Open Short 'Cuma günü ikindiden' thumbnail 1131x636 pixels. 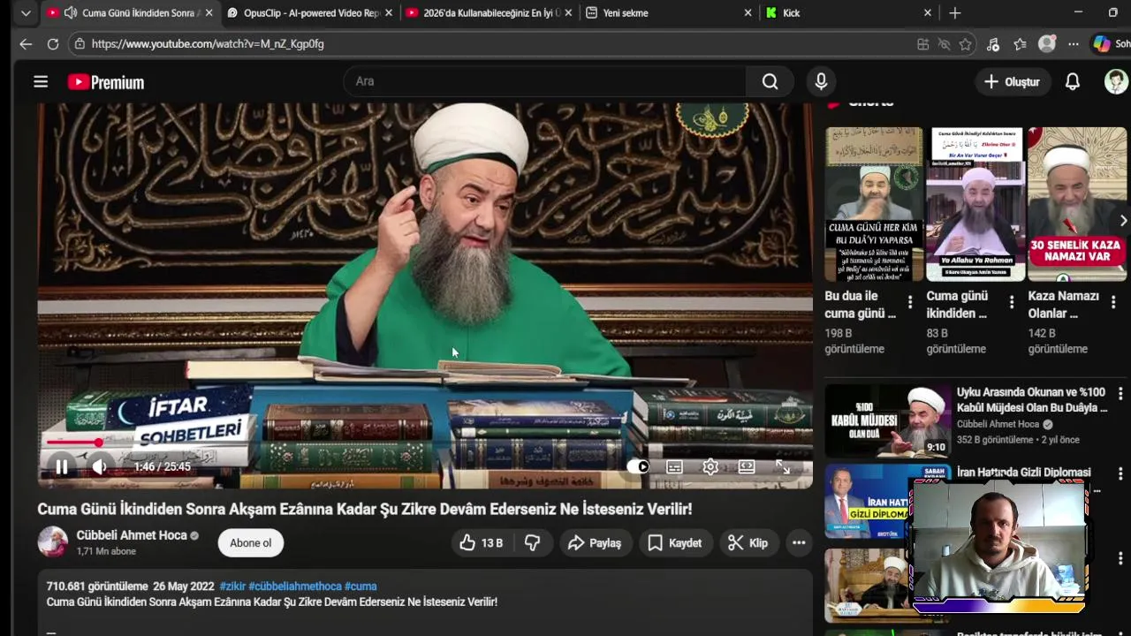pyautogui.click(x=975, y=204)
